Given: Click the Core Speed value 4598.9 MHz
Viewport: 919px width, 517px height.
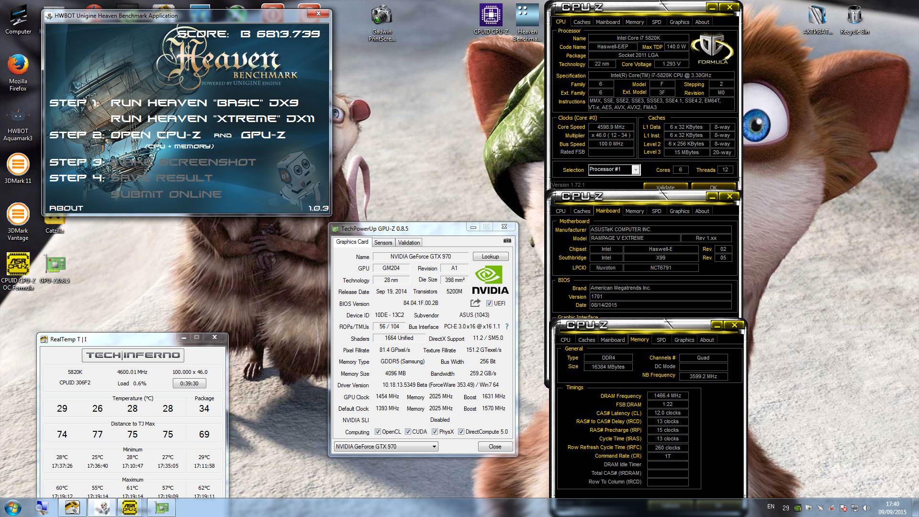Looking at the screenshot, I should [611, 127].
